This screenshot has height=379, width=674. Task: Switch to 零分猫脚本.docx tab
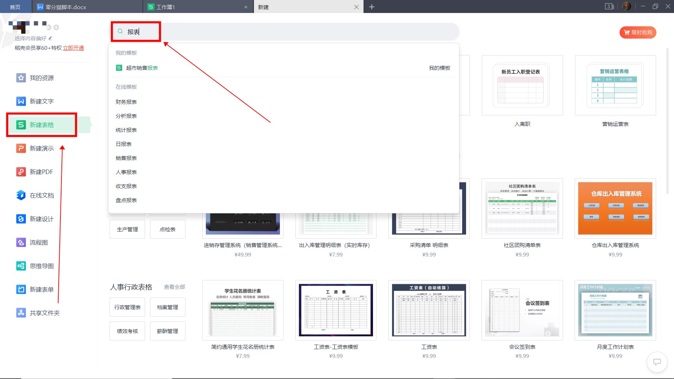pyautogui.click(x=66, y=7)
